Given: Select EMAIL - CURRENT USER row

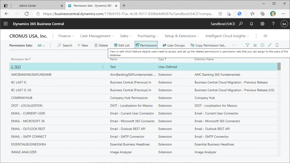Looking at the screenshot, I should [143, 113].
